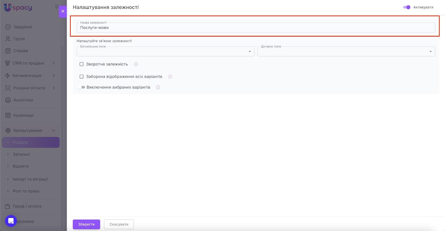The image size is (445, 231).
Task: Click the pin sidebar icon
Action: tap(57, 7)
